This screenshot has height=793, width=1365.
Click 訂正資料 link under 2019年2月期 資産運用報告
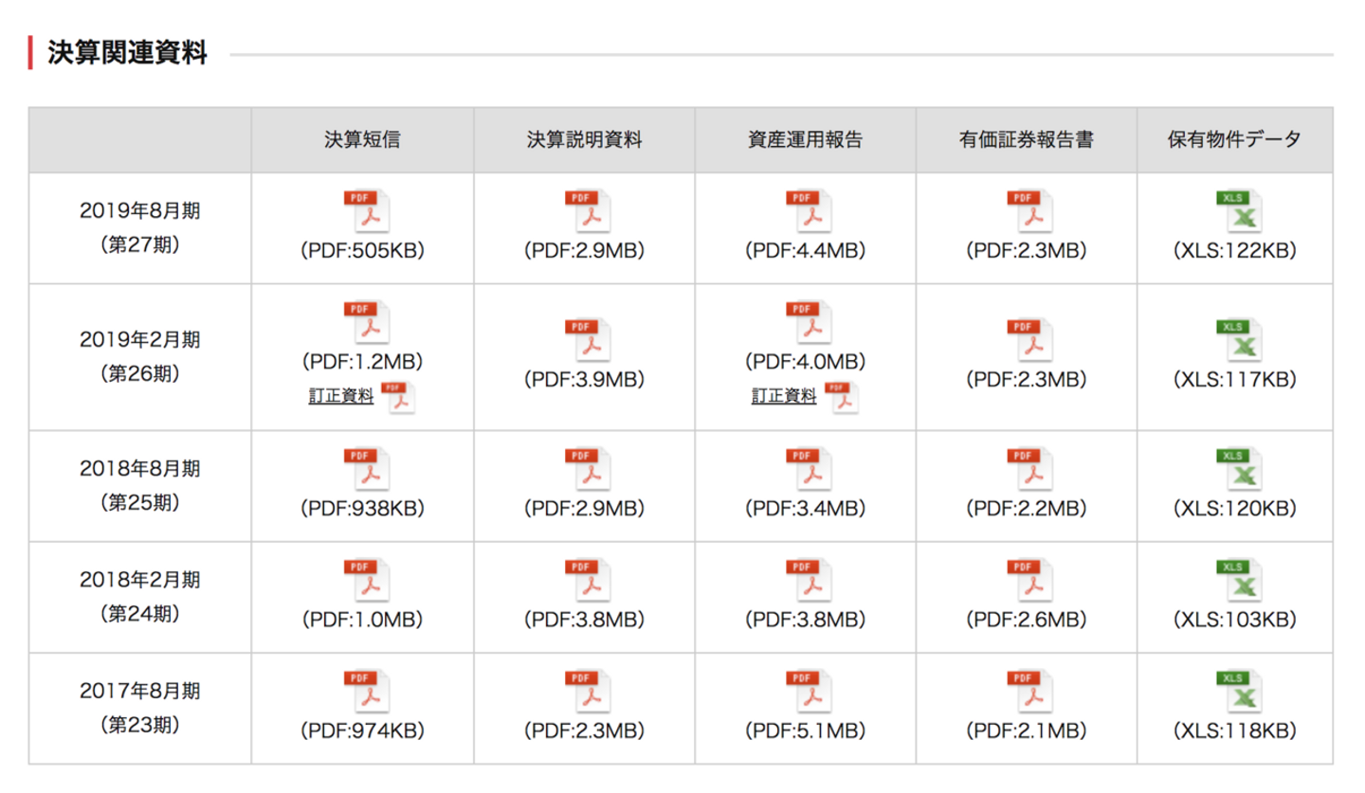[784, 397]
